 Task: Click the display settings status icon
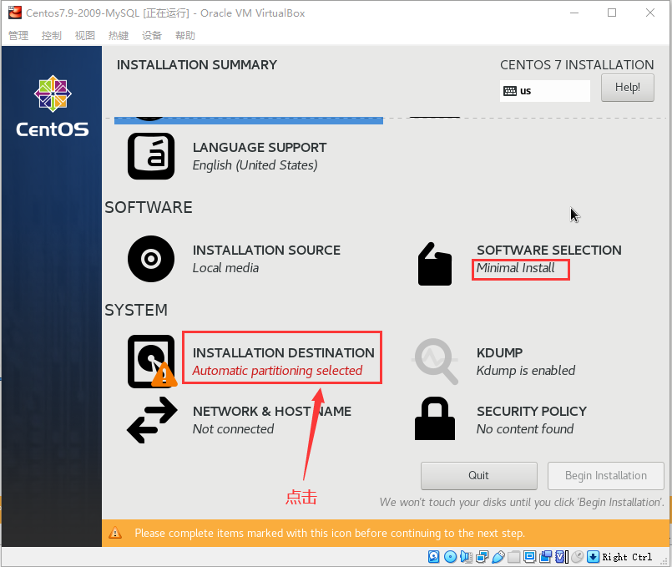click(530, 557)
